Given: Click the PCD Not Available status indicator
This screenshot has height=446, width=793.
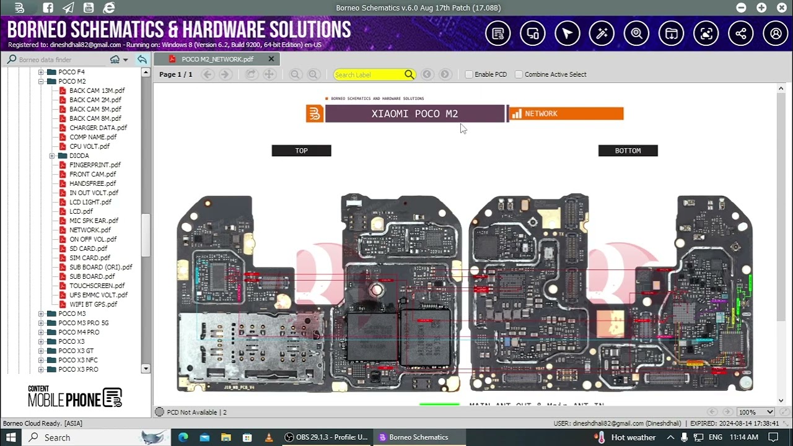Looking at the screenshot, I should [x=191, y=412].
